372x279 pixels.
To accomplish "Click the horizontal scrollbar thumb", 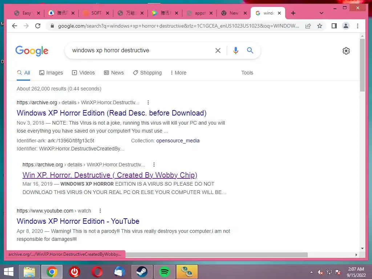I will pos(217,255).
